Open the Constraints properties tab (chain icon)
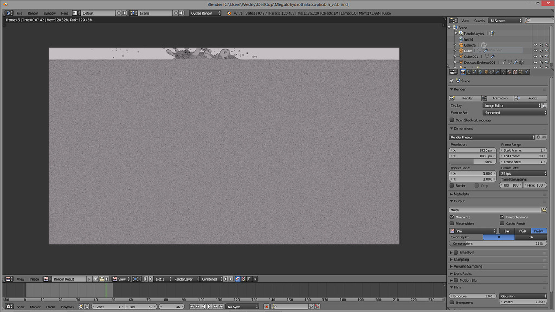The image size is (555, 312). [492, 72]
